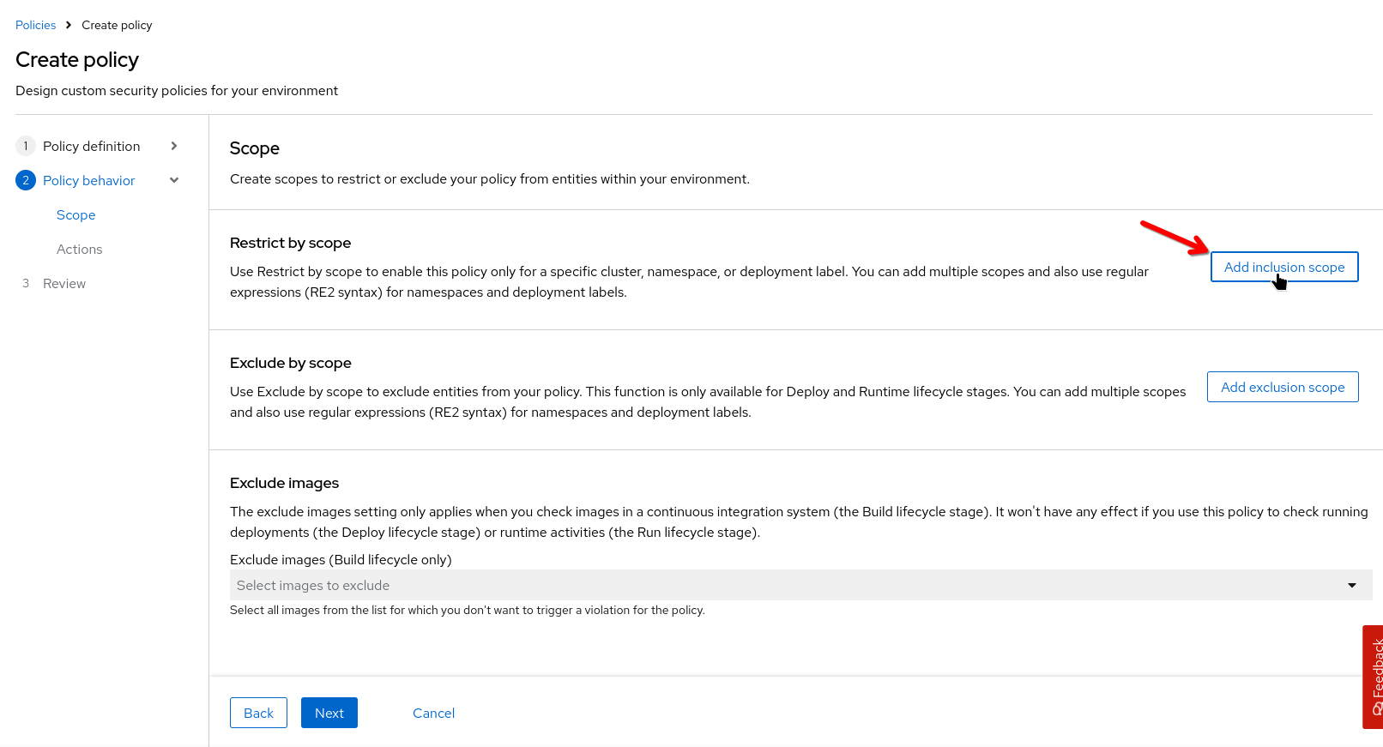Expand the Policy definition chevron

pyautogui.click(x=174, y=146)
